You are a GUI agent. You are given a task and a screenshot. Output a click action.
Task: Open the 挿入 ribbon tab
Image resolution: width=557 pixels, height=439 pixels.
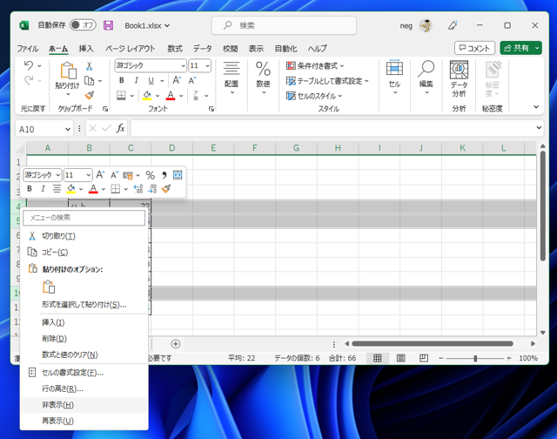coord(86,49)
